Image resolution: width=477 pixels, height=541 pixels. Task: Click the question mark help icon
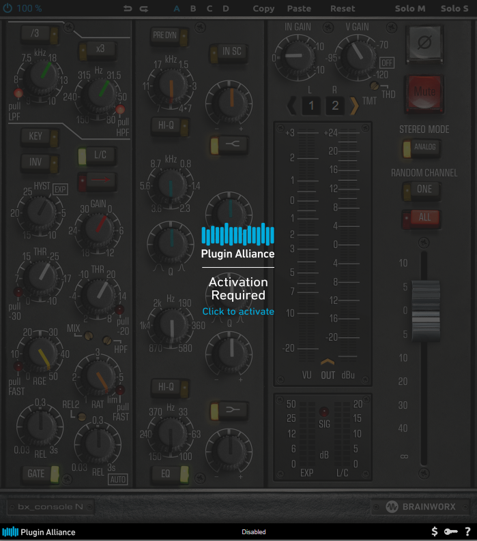click(x=467, y=531)
